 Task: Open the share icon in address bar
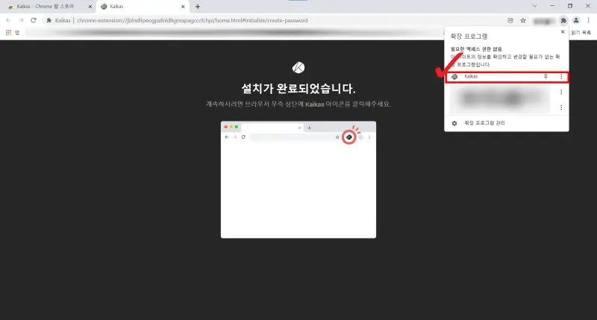tap(510, 21)
